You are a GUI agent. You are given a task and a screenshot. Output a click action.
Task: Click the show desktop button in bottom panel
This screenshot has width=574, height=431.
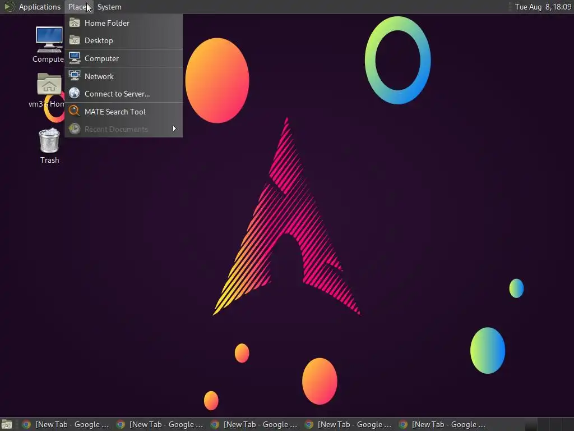pyautogui.click(x=7, y=424)
